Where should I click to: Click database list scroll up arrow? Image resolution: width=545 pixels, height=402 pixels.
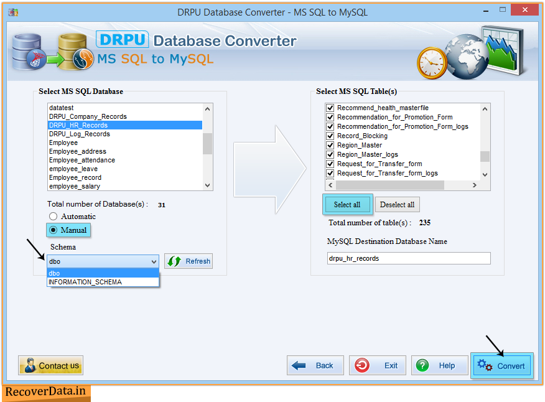[x=208, y=109]
